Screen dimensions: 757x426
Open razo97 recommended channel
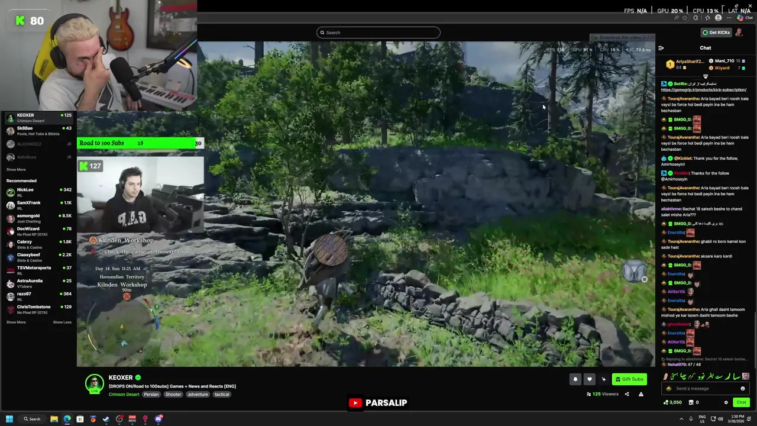[38, 296]
